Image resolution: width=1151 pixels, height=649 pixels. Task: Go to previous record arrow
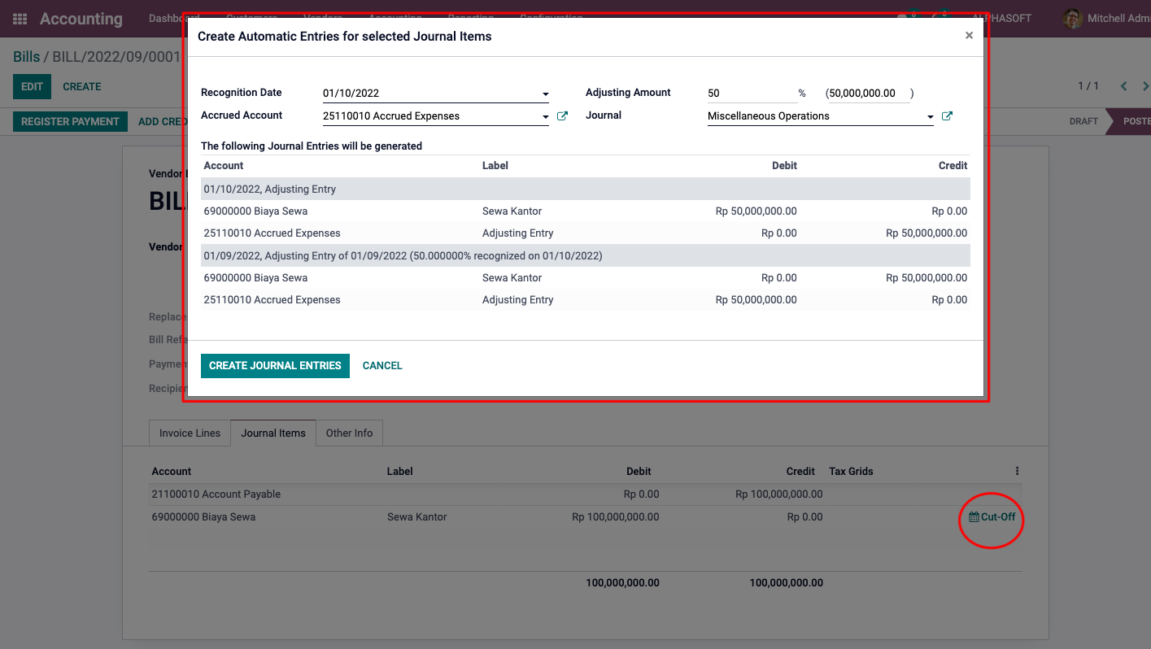click(x=1123, y=86)
